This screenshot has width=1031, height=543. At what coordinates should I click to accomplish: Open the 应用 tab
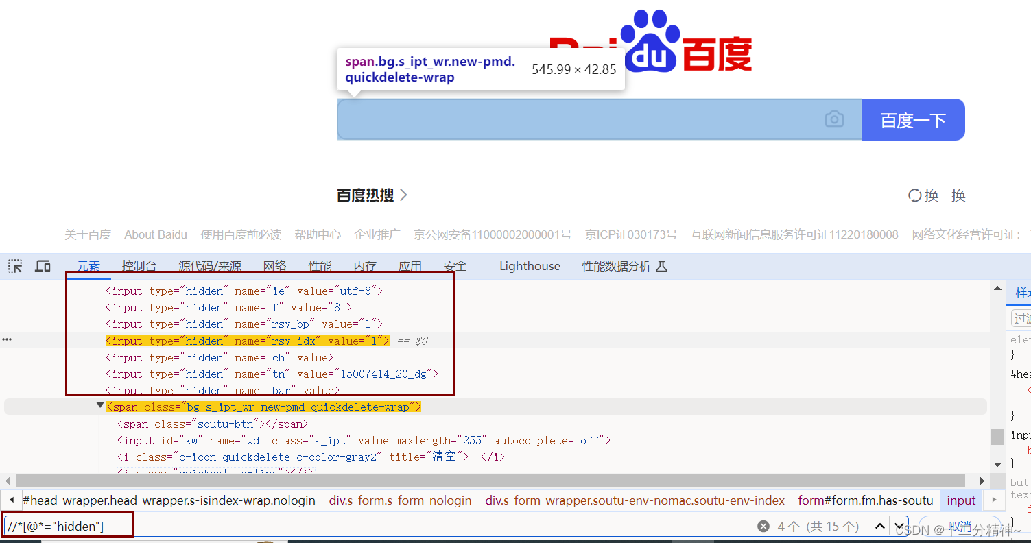tap(410, 266)
